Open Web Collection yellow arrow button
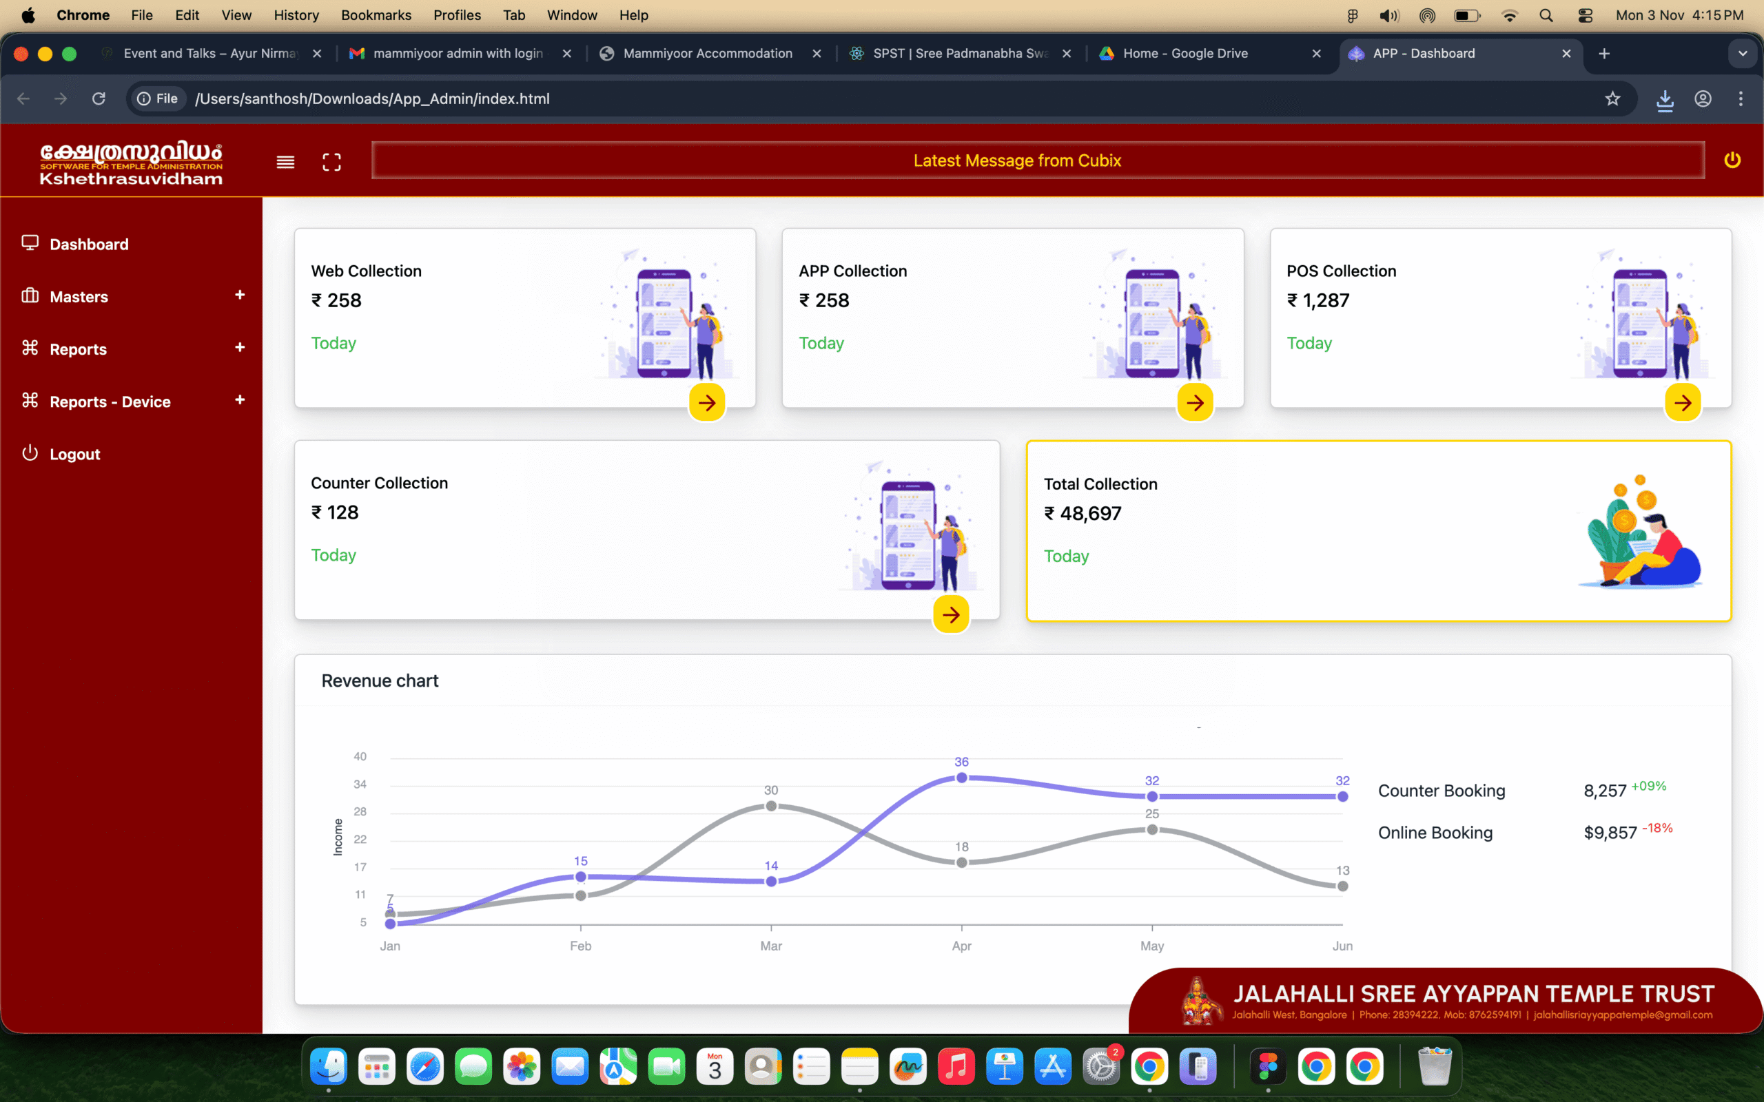Image resolution: width=1764 pixels, height=1102 pixels. 707,402
